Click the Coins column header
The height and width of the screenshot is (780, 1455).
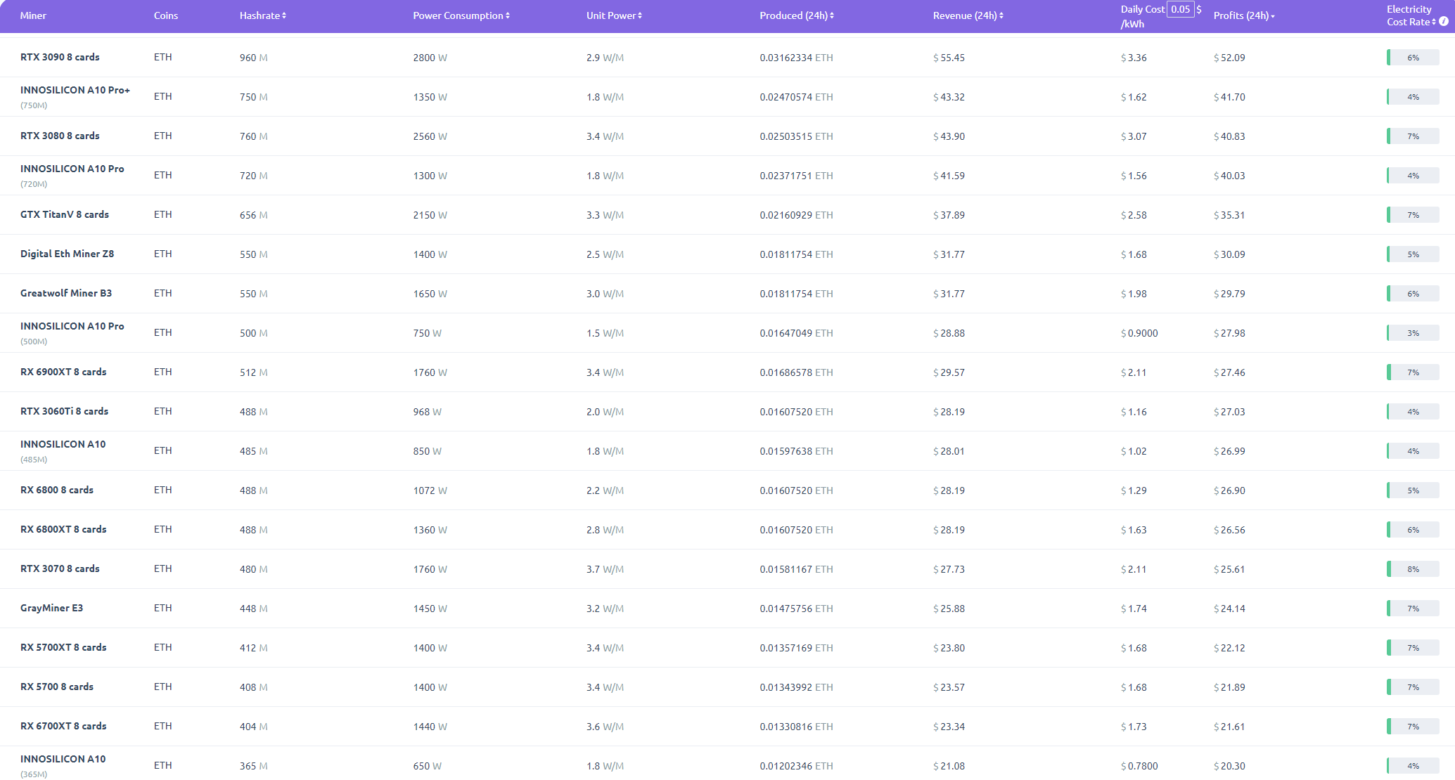pyautogui.click(x=166, y=15)
